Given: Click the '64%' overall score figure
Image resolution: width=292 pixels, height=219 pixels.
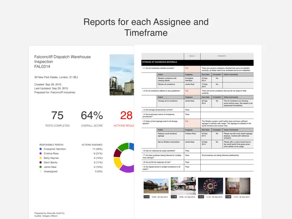Looking at the screenshot, I should tap(92, 115).
